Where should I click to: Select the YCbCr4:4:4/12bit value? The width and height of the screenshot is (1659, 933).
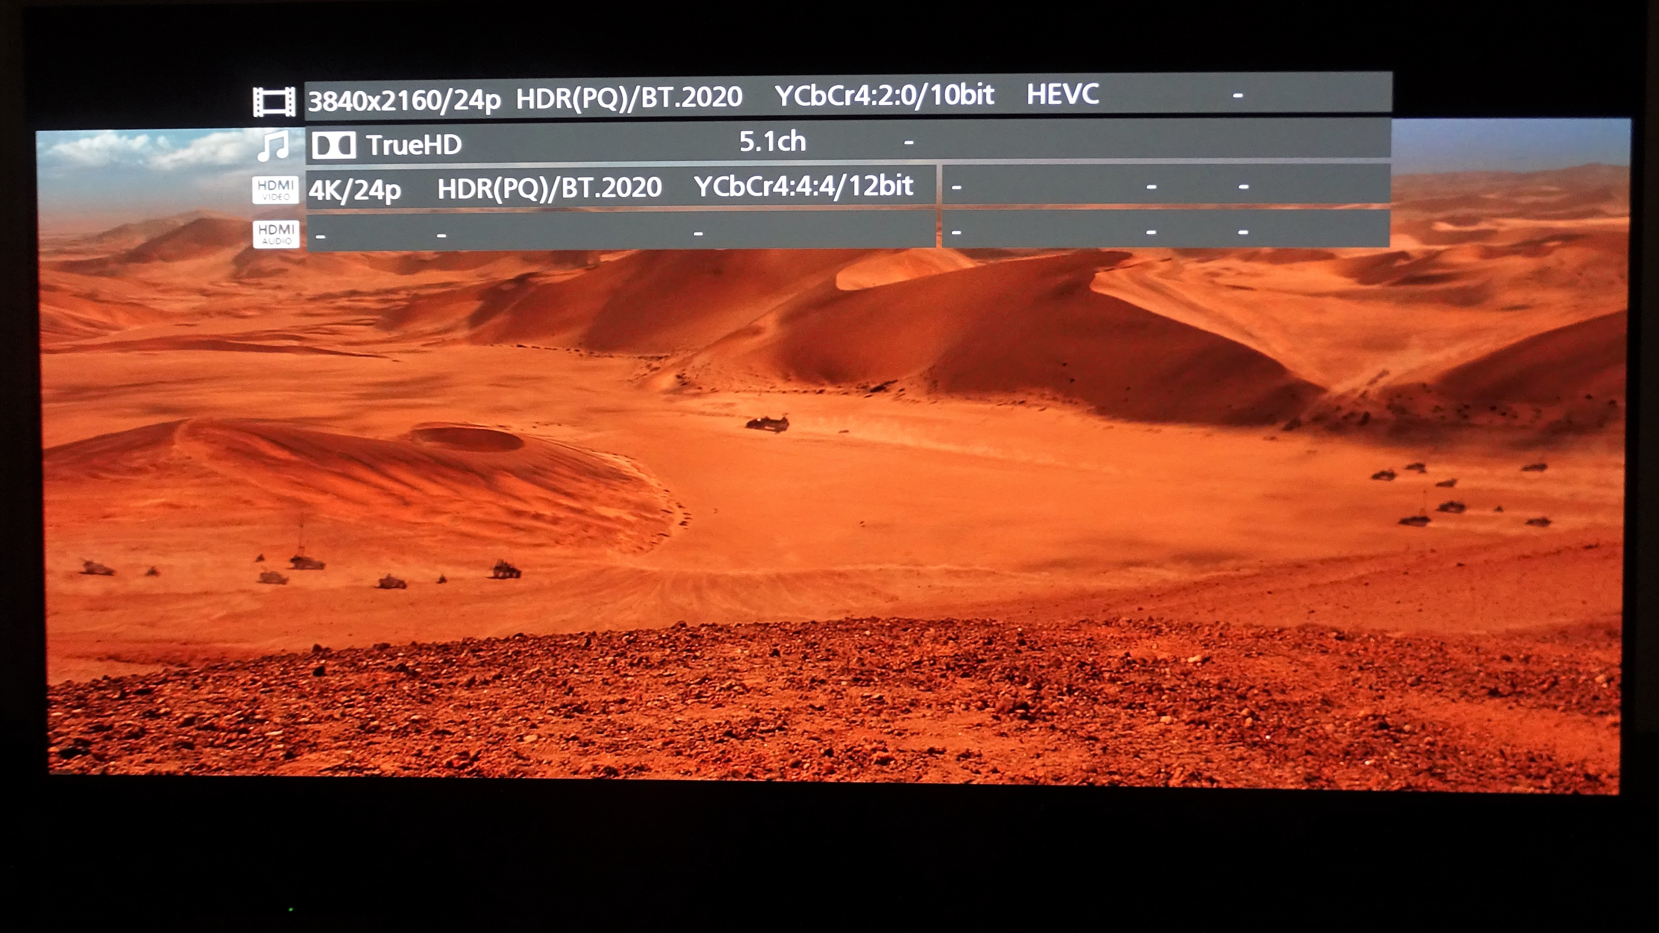coord(803,186)
